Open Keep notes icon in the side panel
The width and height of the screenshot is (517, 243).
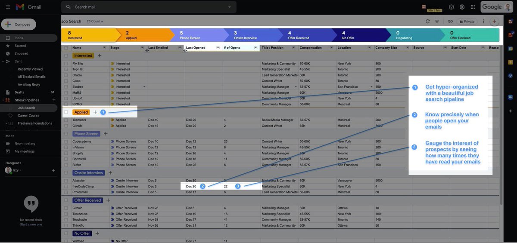tap(511, 62)
